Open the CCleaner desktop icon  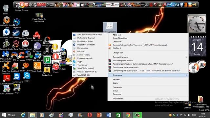pos(21,57)
